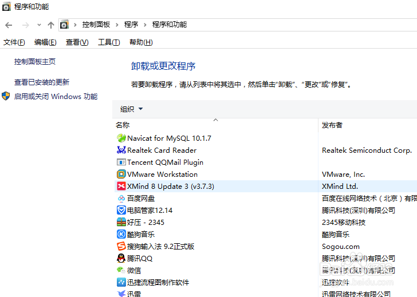
Task: Click the 酷狗音乐 K icon
Action: pyautogui.click(x=121, y=234)
